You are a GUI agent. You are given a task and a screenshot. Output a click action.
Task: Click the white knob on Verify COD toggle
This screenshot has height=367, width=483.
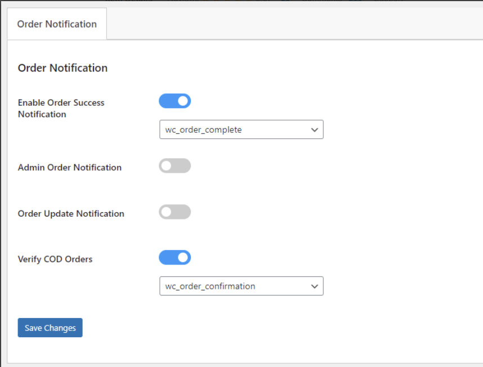pyautogui.click(x=183, y=258)
